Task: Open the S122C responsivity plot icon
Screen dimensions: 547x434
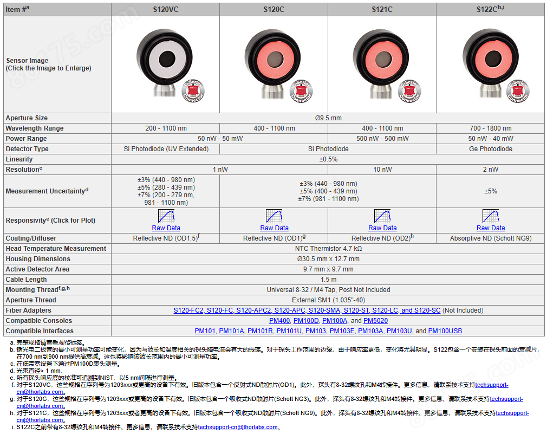Action: tap(491, 216)
